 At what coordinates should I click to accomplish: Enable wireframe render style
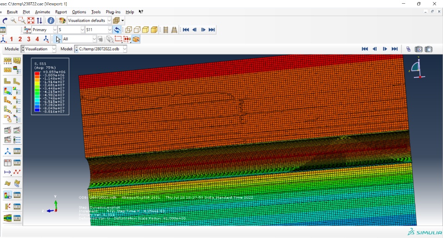coord(129,30)
